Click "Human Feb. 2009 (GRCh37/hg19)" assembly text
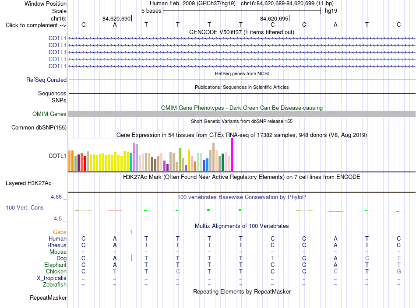Viewport: 416px width, 308px height. pyautogui.click(x=193, y=3)
